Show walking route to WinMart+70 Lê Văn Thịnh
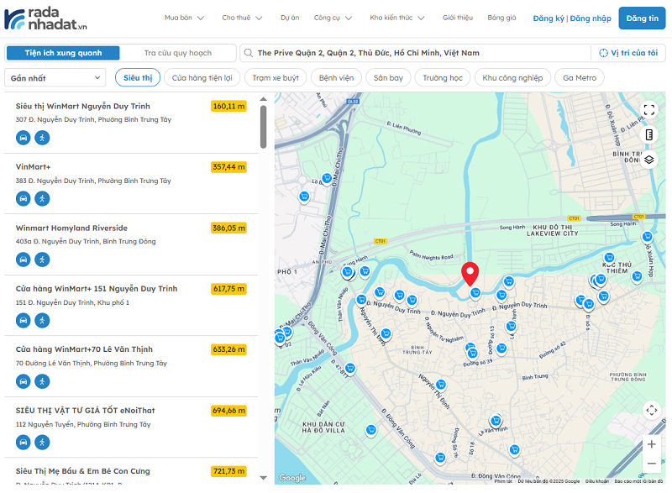 42,381
